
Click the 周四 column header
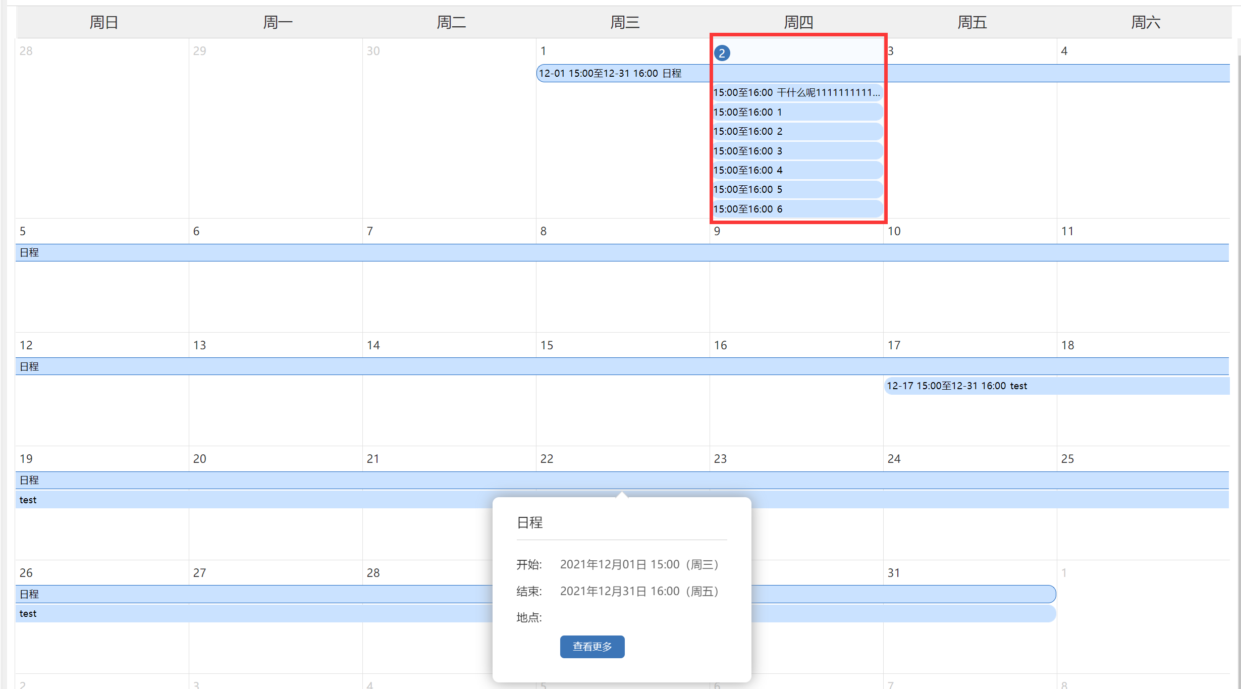798,22
